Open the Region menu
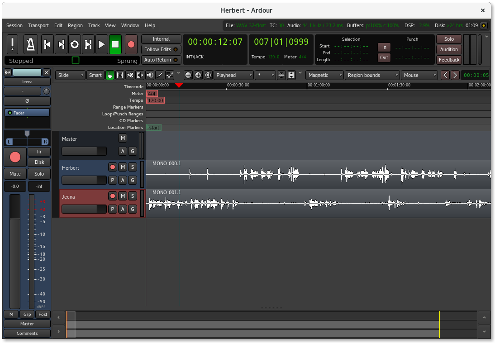The height and width of the screenshot is (343, 495). pyautogui.click(x=75, y=25)
